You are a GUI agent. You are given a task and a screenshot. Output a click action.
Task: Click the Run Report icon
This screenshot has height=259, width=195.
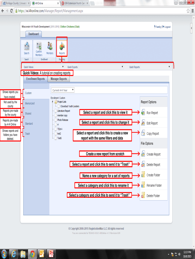(x=143, y=113)
